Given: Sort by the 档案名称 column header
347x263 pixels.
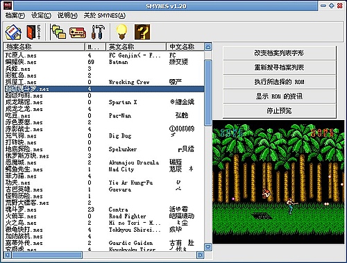Looking at the screenshot, I should (x=44, y=47).
